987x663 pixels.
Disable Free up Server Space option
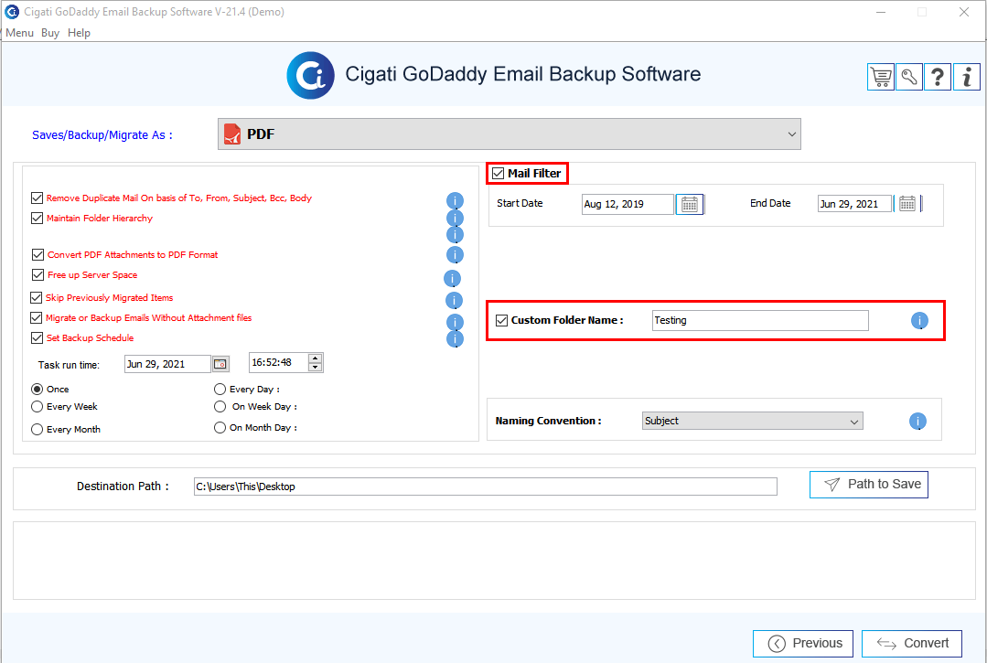click(38, 275)
